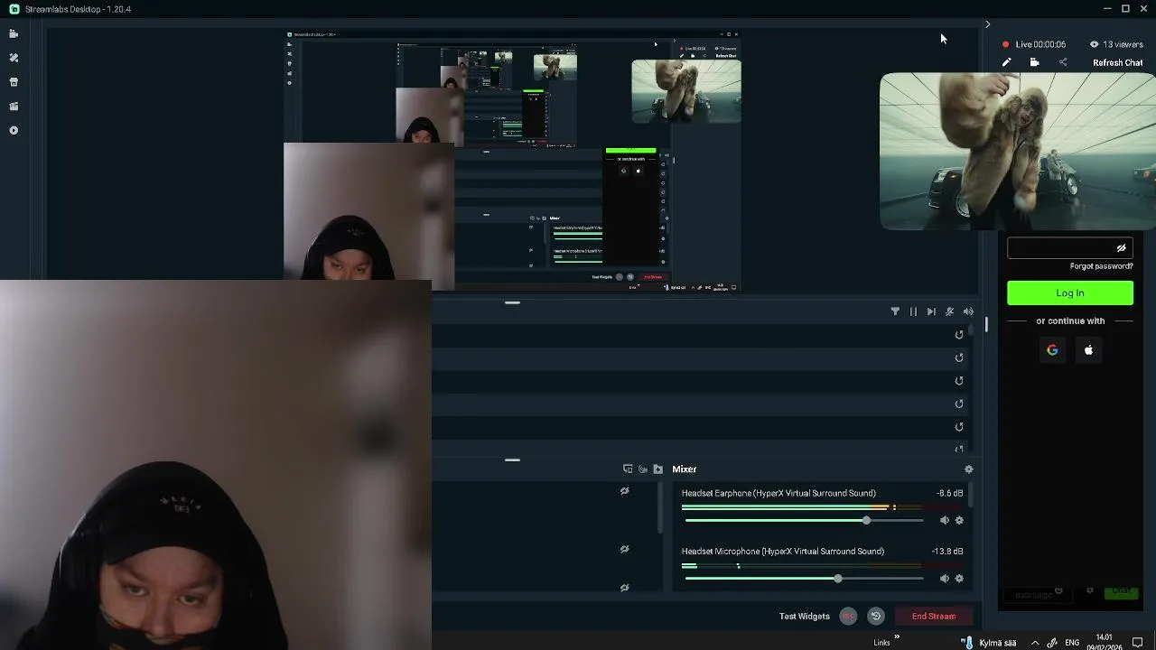Image resolution: width=1156 pixels, height=650 pixels.
Task: Click the first icon left of Mixer
Action: tap(628, 469)
